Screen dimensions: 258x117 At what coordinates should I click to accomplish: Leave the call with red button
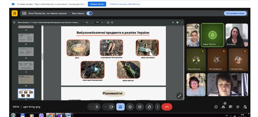(x=167, y=107)
